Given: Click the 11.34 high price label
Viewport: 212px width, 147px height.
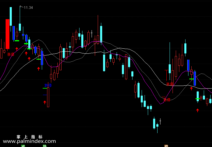Looking at the screenshot, I should click(28, 8).
